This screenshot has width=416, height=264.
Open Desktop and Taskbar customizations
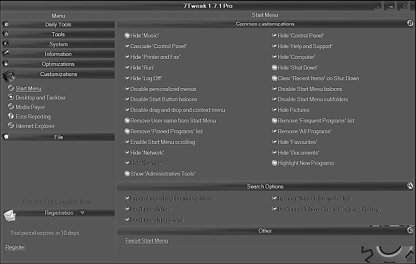[40, 98]
